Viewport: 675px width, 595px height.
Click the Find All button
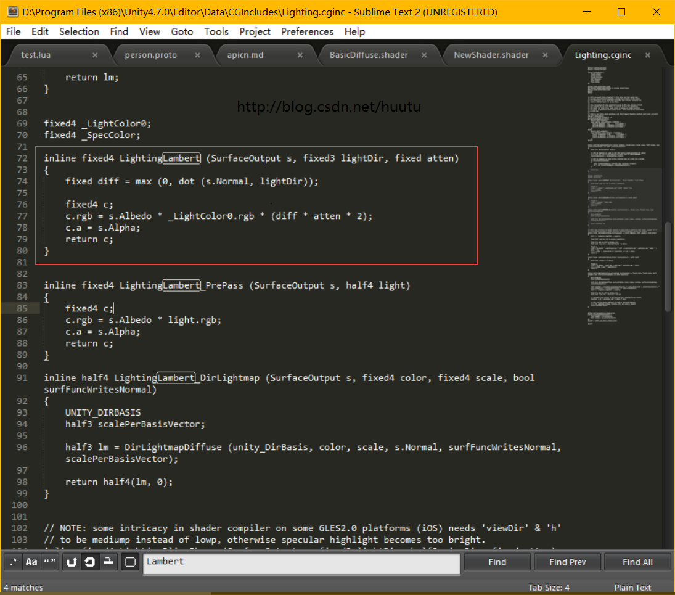637,562
